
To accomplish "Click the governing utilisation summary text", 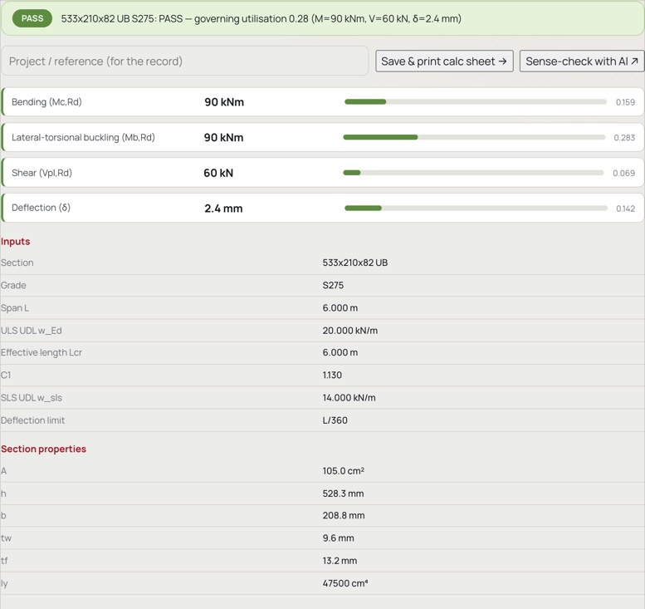I will (x=261, y=19).
